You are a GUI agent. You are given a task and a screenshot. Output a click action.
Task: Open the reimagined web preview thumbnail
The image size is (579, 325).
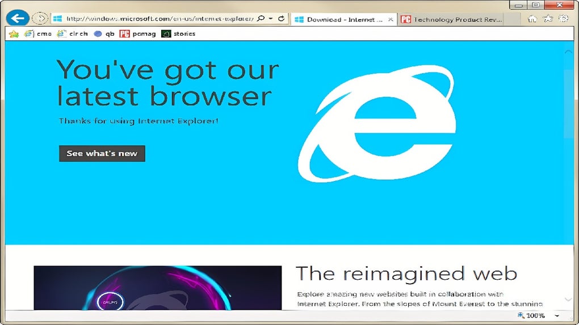point(158,288)
